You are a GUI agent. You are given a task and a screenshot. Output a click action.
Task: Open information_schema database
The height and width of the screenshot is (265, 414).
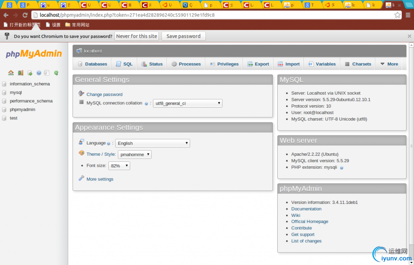coord(30,84)
